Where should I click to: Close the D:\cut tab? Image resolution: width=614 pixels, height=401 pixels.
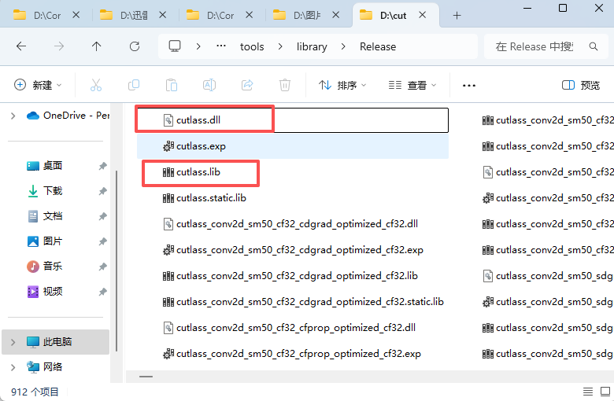click(x=423, y=15)
